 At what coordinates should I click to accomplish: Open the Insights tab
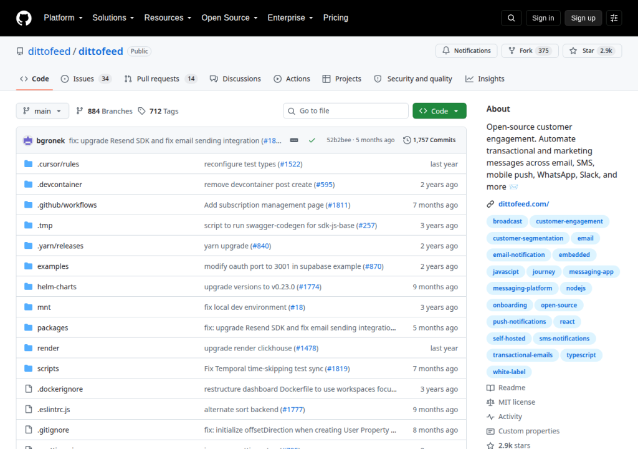point(485,79)
